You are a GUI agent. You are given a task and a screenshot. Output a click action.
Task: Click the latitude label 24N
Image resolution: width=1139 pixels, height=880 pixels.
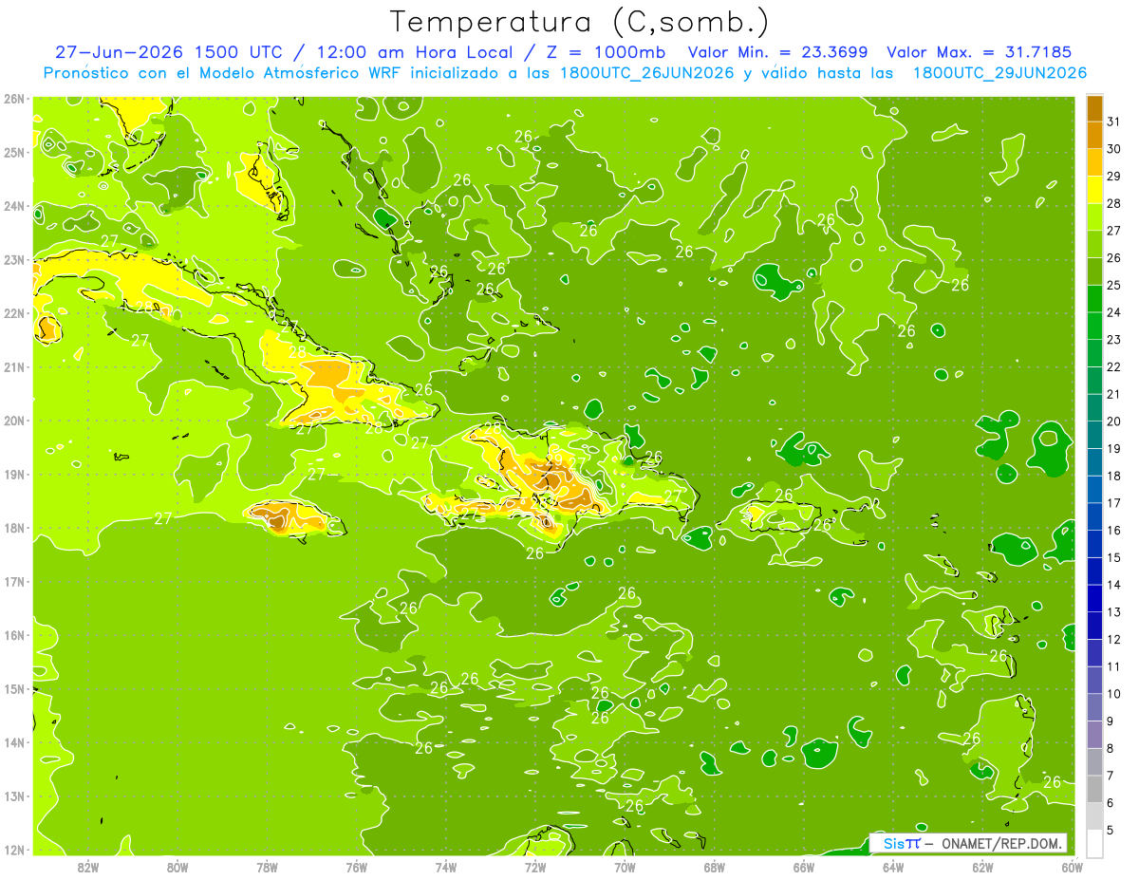14,206
